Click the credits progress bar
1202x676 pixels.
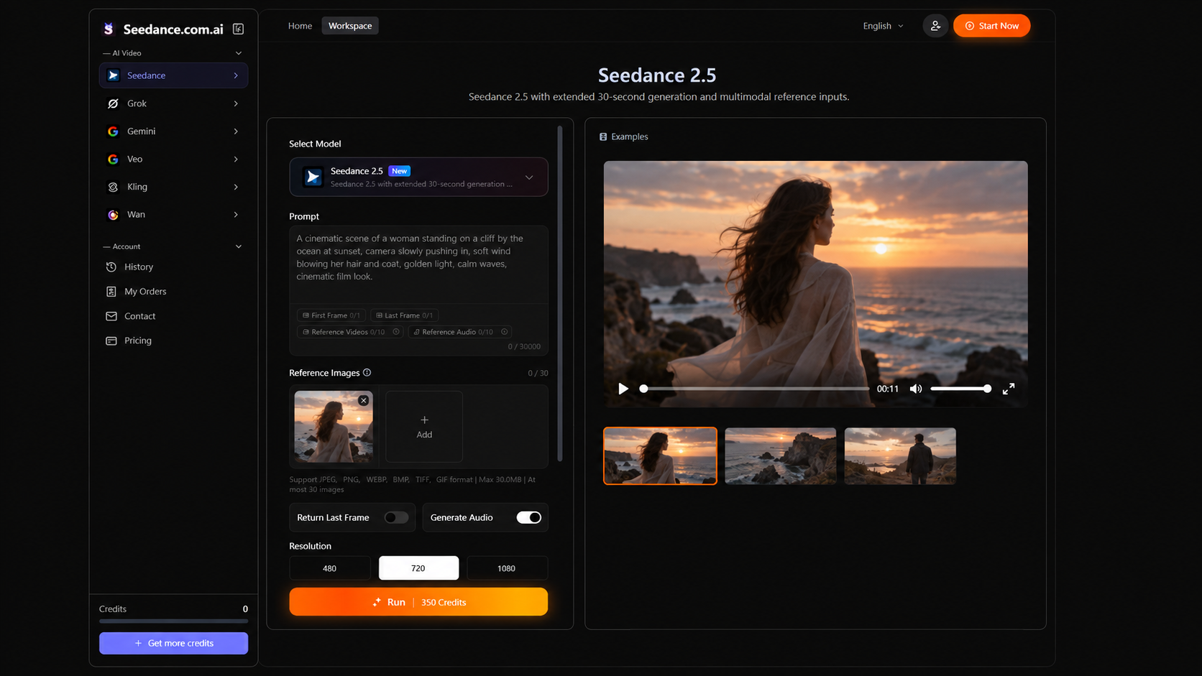[x=173, y=621]
